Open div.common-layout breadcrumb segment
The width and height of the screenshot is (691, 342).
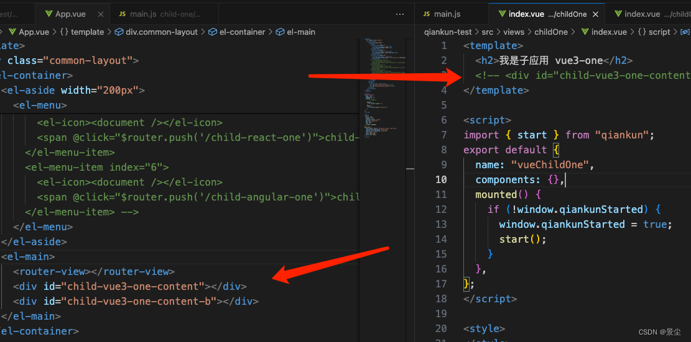click(162, 32)
